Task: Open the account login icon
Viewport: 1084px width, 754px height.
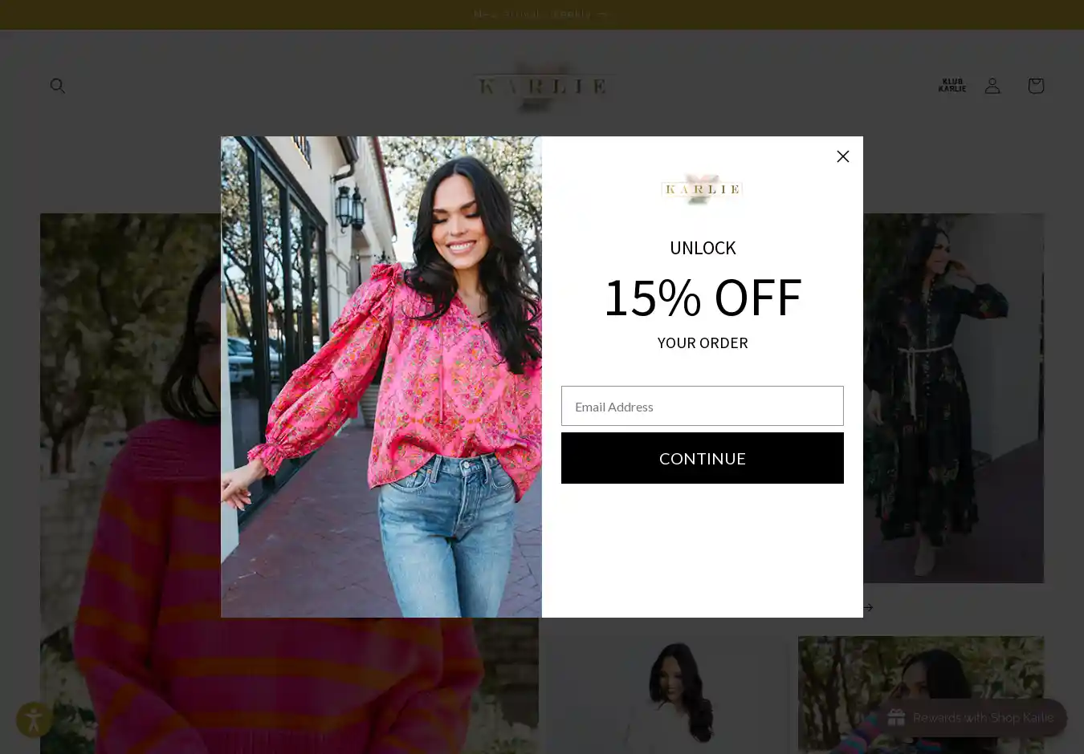Action: point(992,85)
